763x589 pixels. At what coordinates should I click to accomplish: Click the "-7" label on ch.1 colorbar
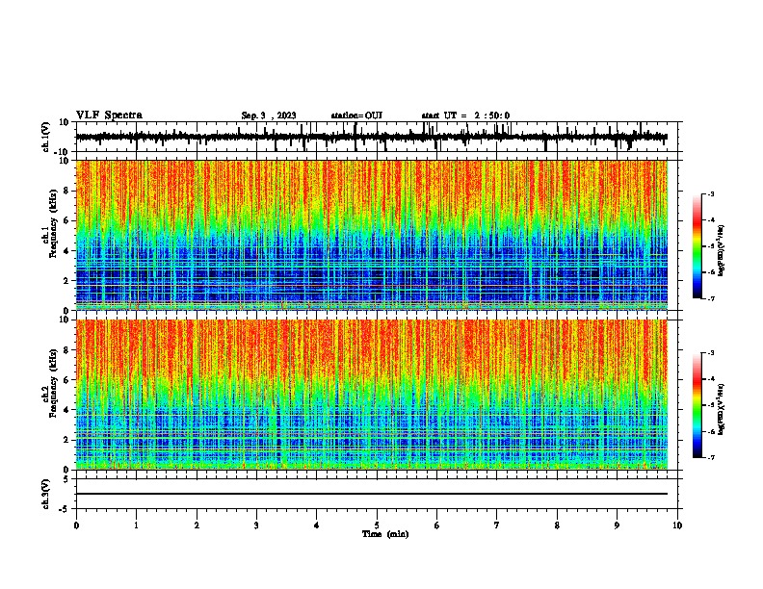(x=711, y=298)
